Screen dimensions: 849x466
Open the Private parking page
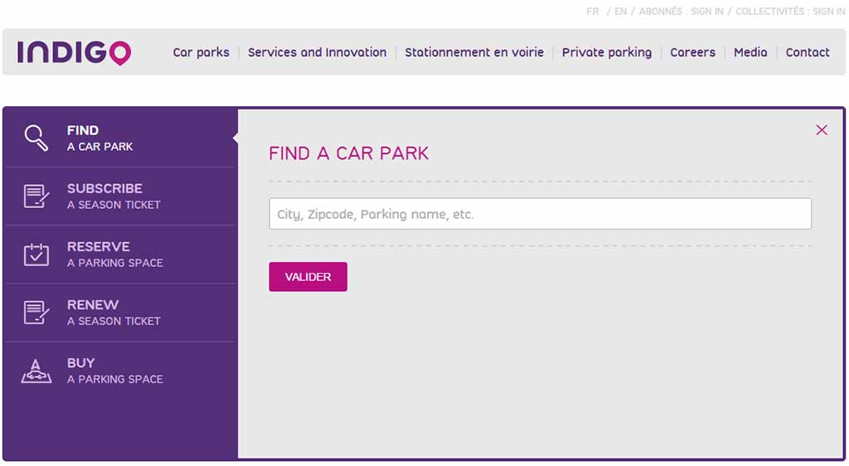606,52
